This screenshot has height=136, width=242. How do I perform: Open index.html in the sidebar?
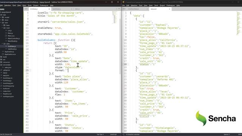tap(7, 91)
